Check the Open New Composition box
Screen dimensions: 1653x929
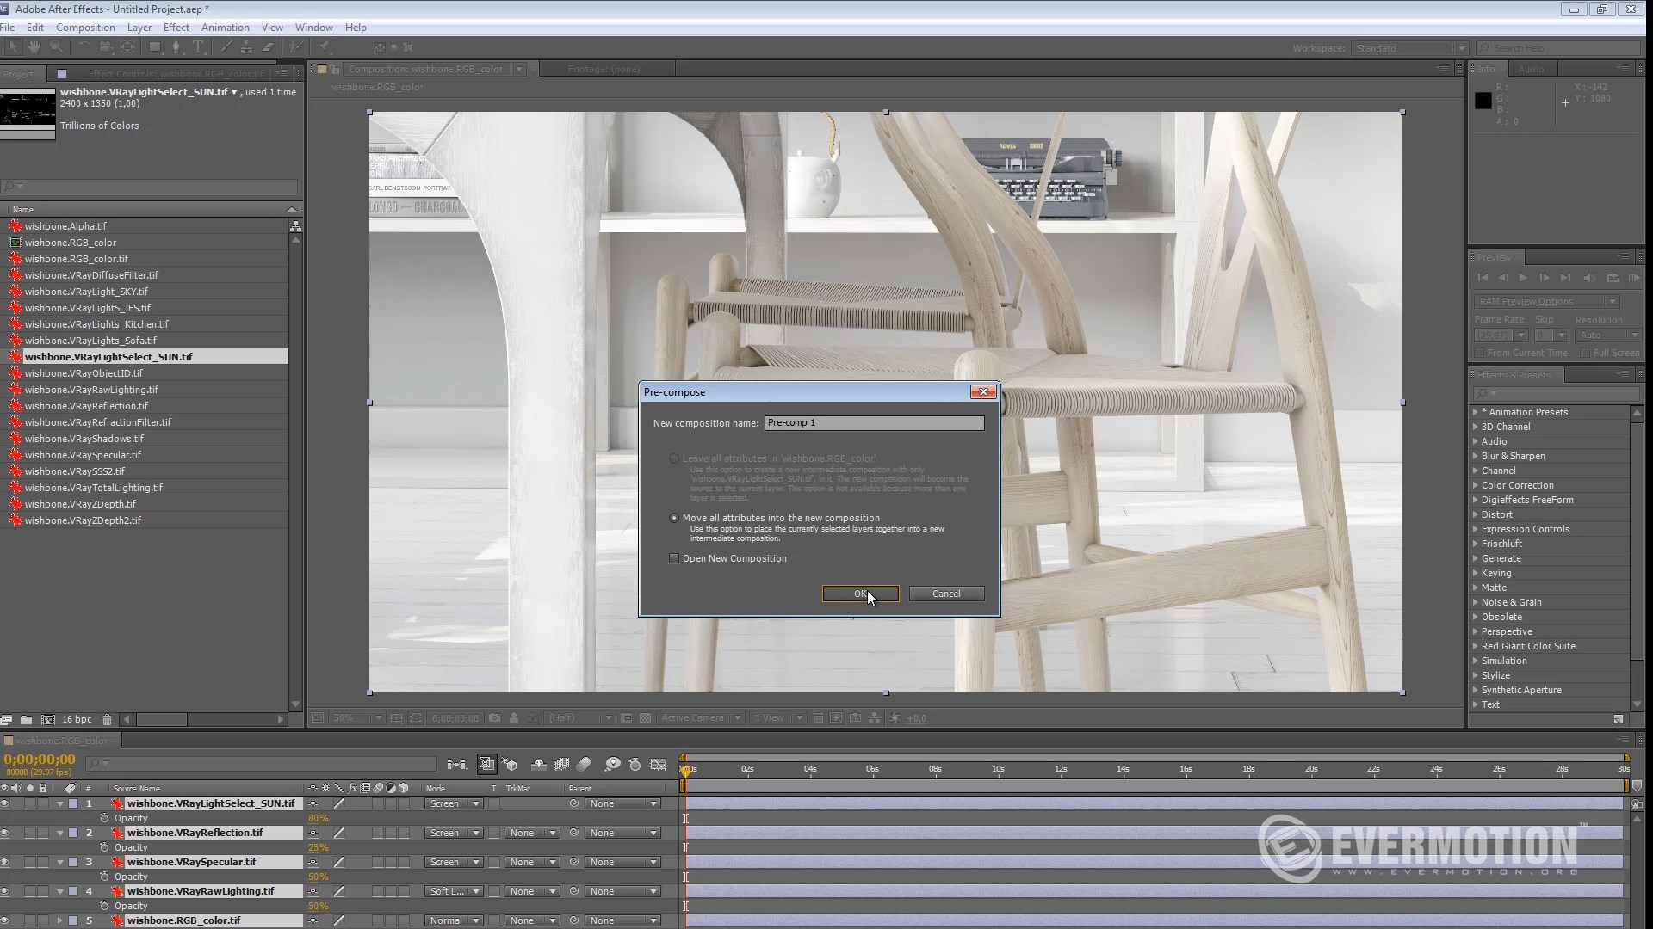click(x=674, y=558)
